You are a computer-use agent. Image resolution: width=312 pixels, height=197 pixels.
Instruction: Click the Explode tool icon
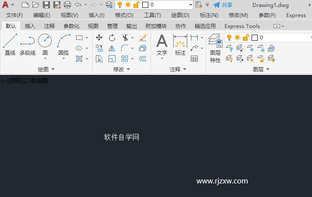coord(143,48)
